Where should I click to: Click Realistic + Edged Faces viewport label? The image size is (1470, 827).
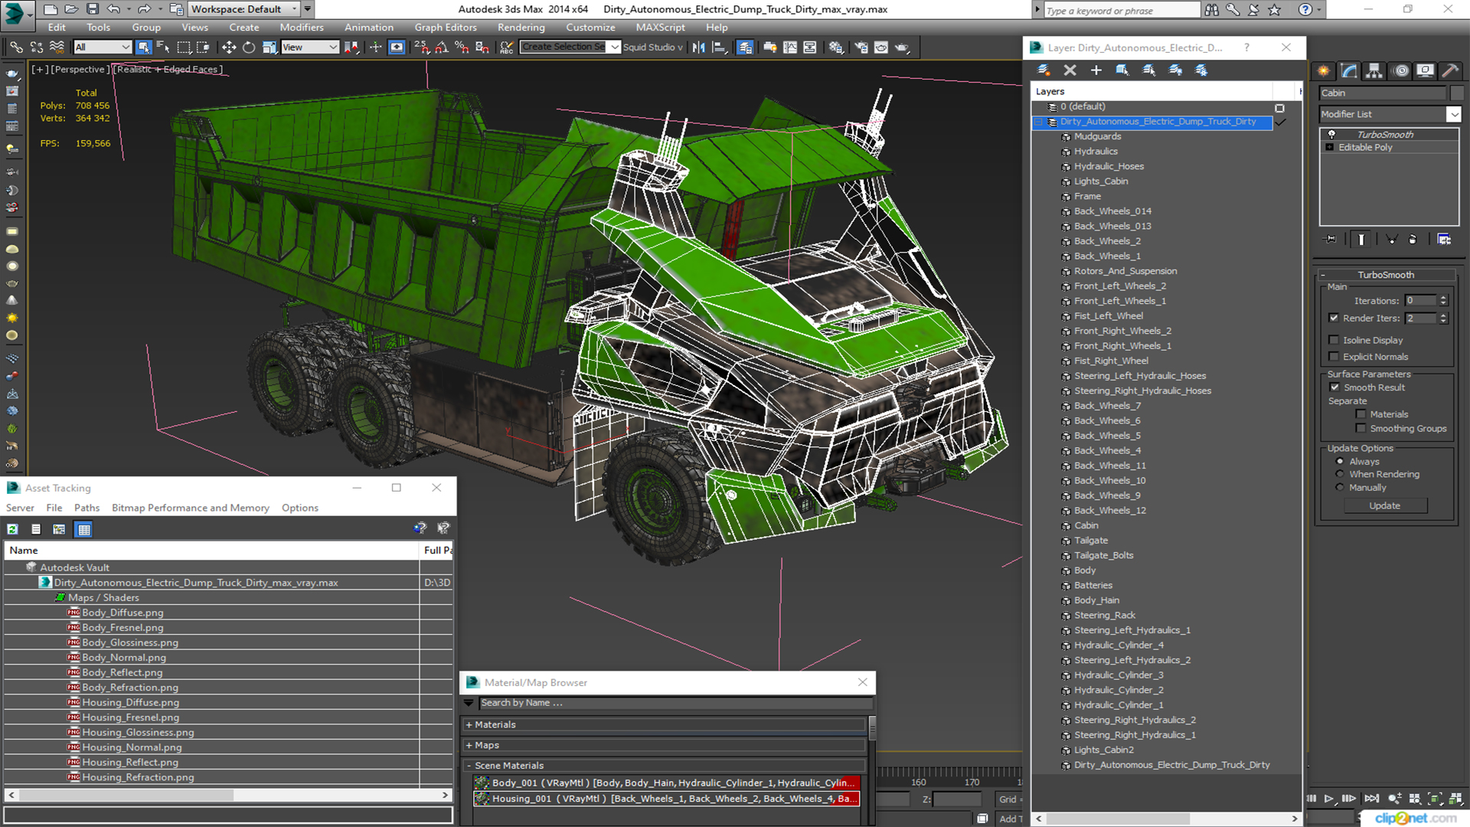coord(169,69)
